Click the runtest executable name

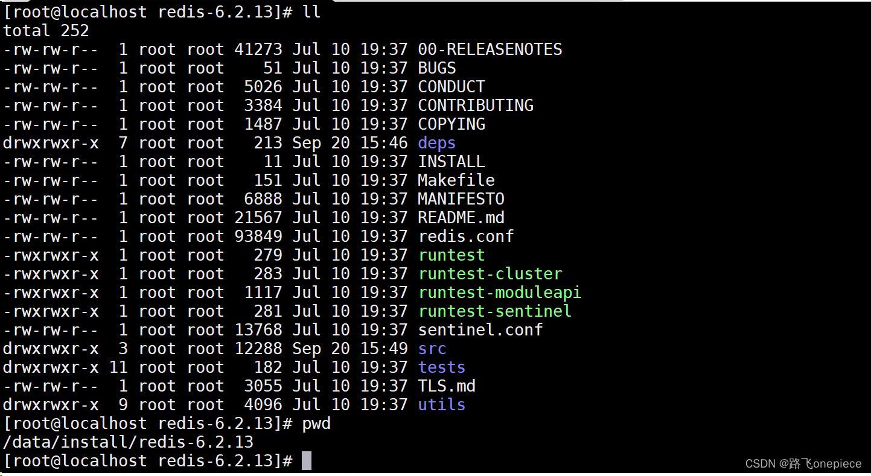451,255
